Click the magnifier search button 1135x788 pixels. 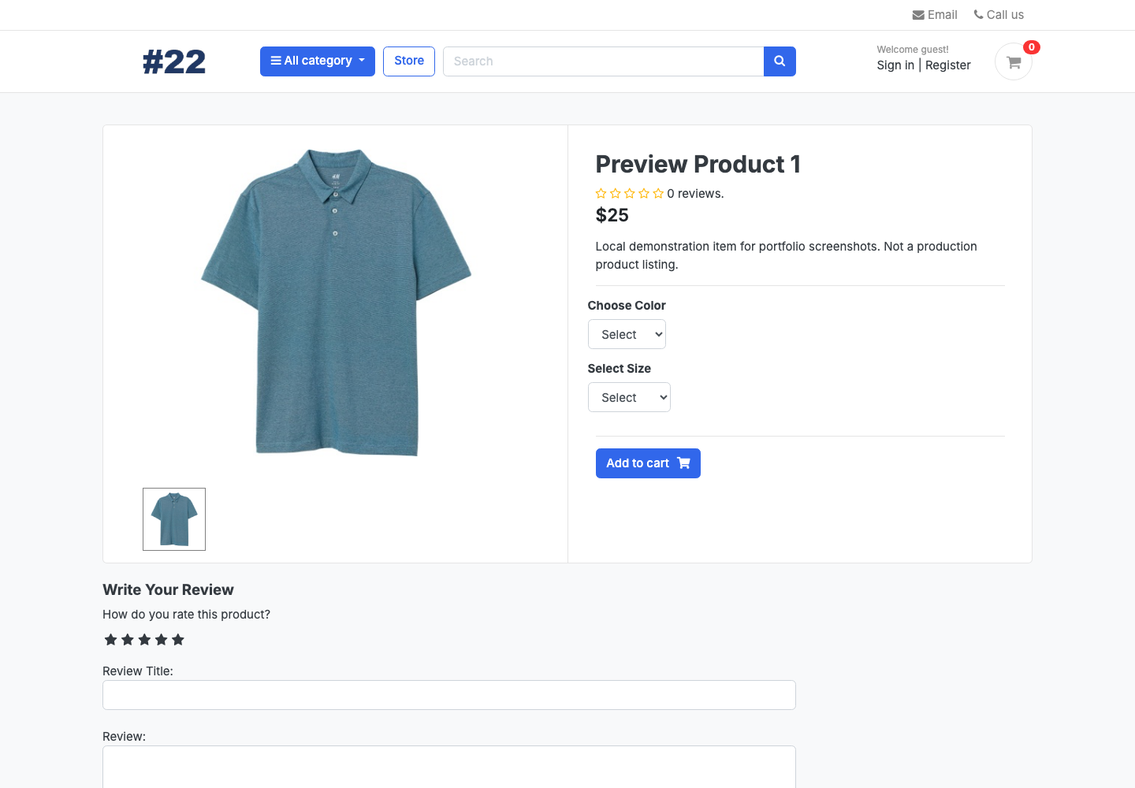(780, 61)
